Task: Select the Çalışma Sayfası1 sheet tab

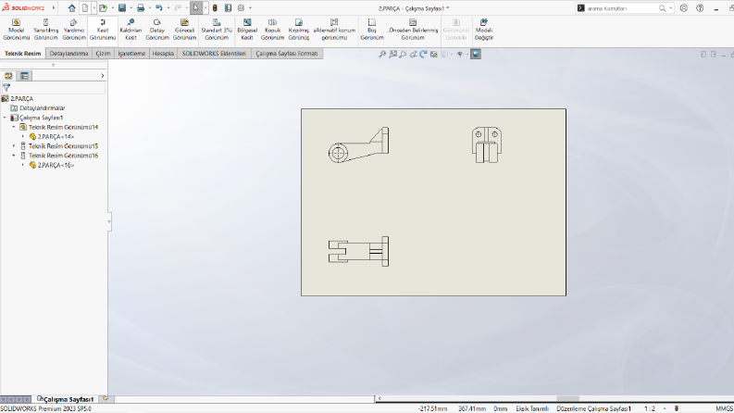Action: click(66, 399)
